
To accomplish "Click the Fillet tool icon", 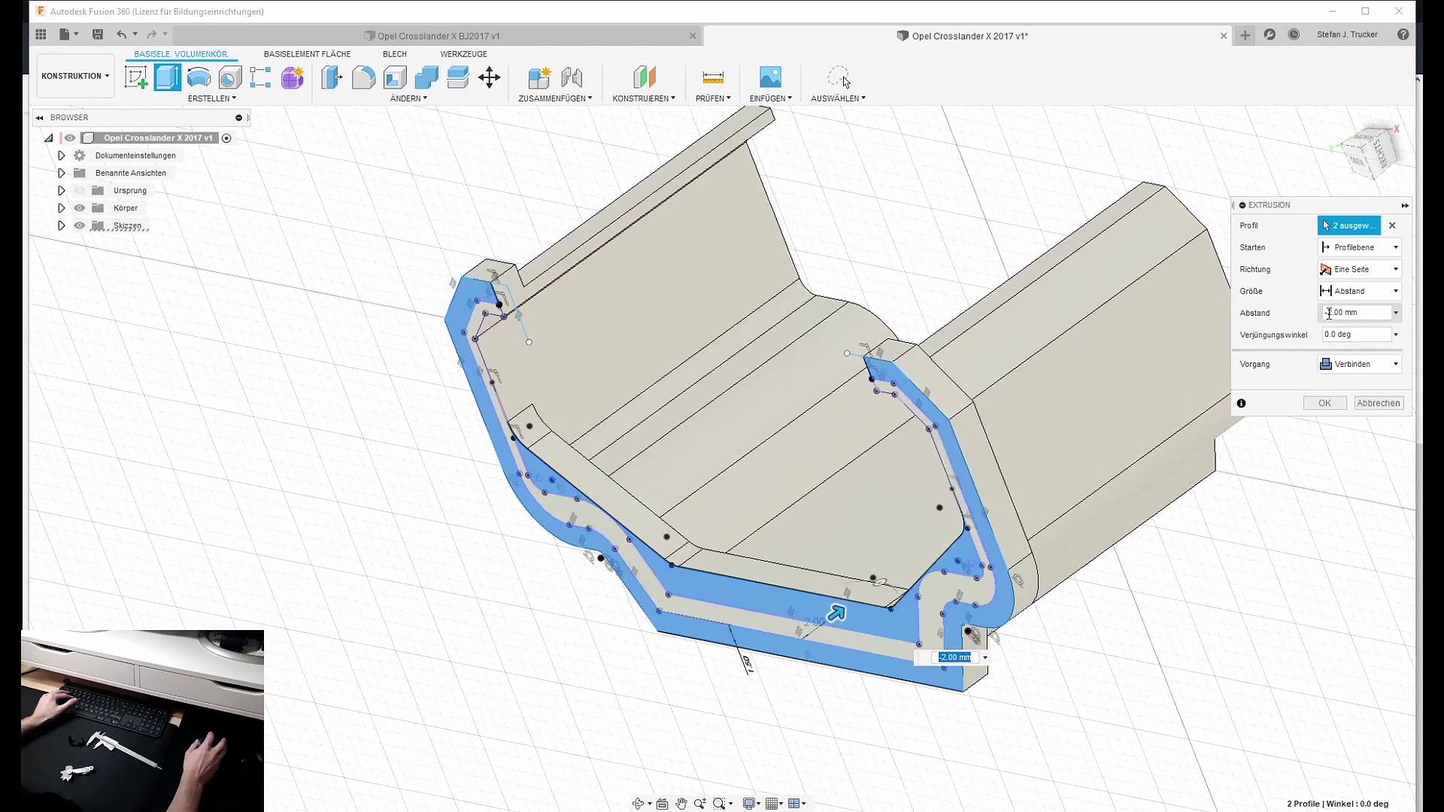I will tap(363, 77).
